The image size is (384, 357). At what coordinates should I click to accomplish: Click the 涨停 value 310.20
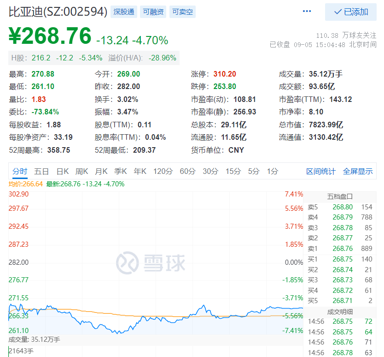(225, 74)
